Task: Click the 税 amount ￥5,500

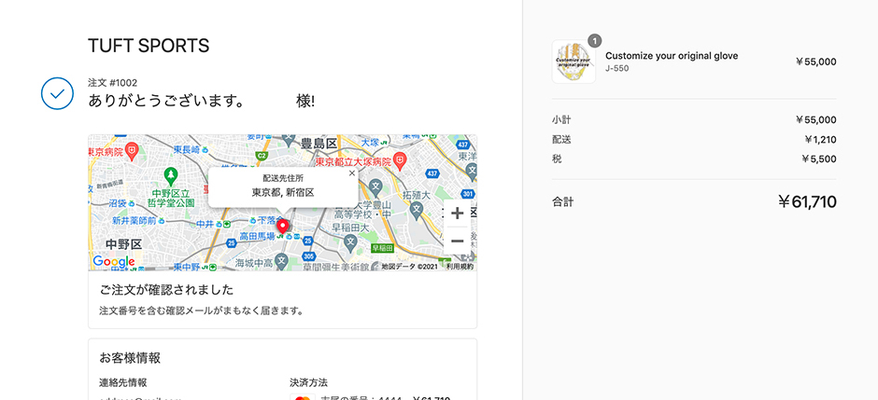Action: pos(818,159)
